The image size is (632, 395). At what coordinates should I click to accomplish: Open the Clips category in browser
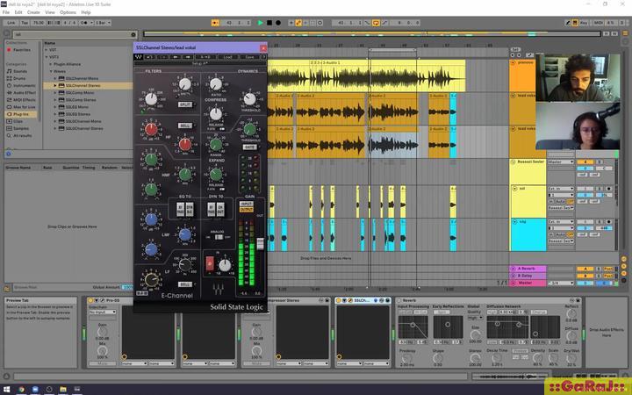click(17, 121)
